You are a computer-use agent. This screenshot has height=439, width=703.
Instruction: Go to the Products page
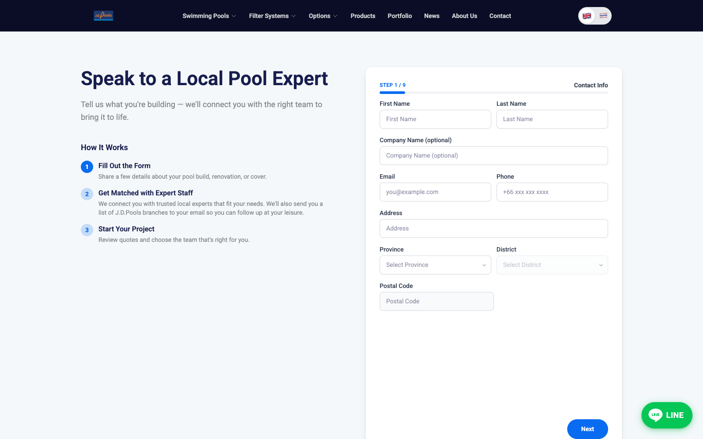point(363,16)
